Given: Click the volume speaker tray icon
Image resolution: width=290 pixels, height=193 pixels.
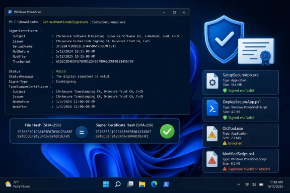Looking at the screenshot, I should (254, 184).
